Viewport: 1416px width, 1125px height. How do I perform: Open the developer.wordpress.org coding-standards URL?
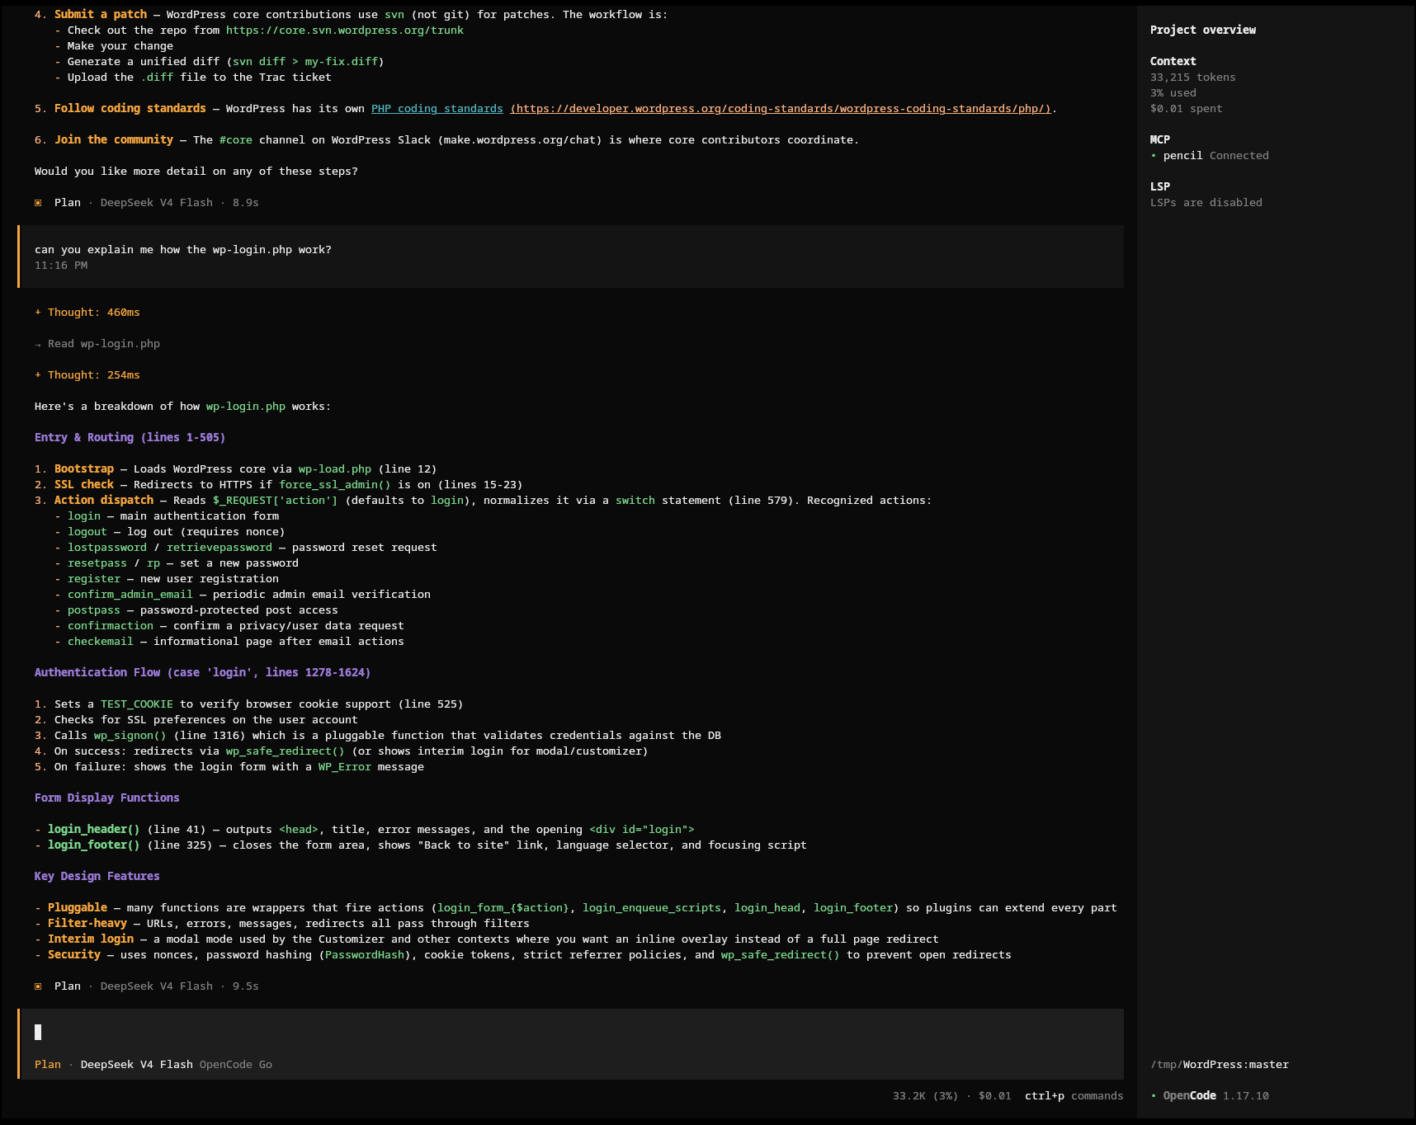click(x=781, y=109)
